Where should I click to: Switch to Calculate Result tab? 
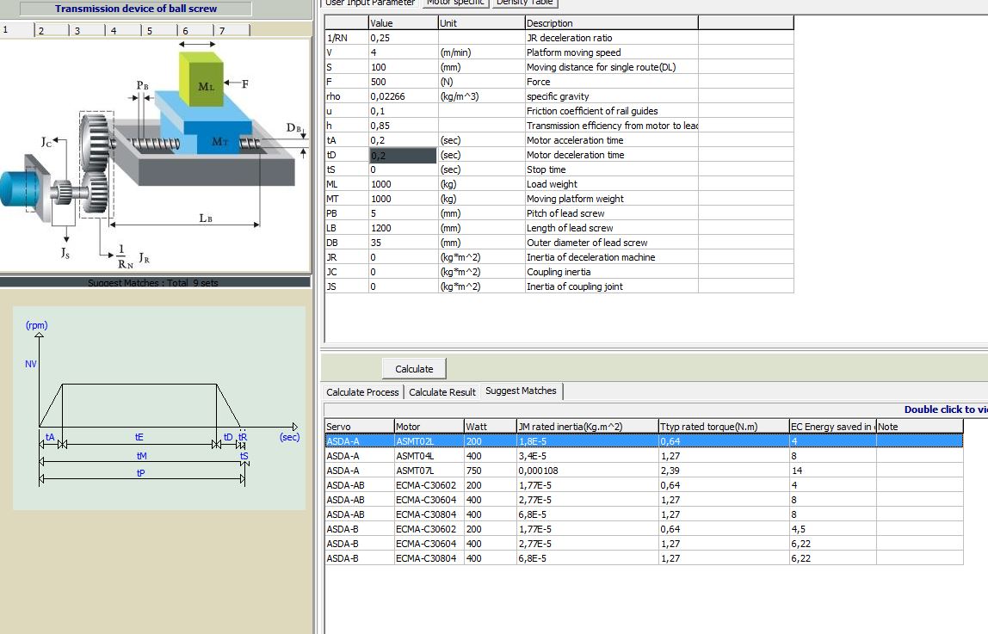(x=442, y=391)
